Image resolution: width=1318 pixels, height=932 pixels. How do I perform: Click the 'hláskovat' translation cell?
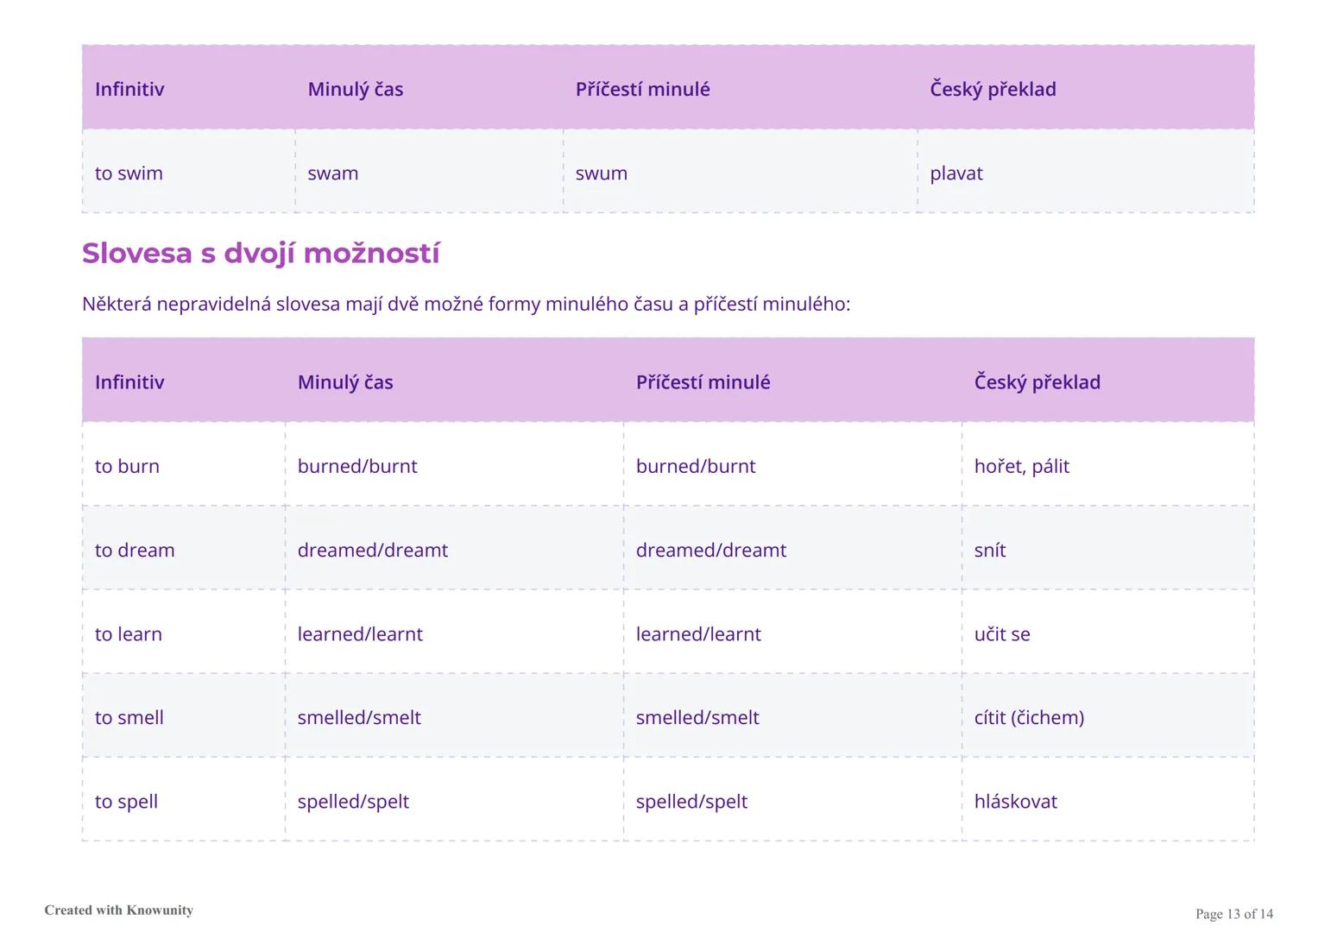tap(1015, 802)
